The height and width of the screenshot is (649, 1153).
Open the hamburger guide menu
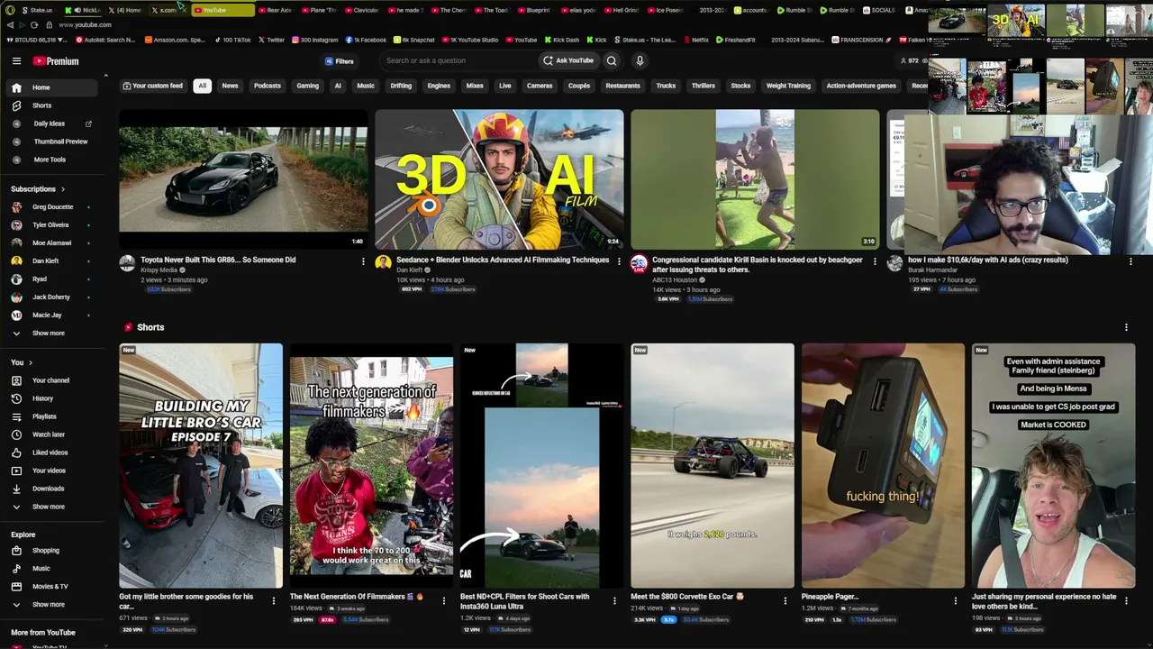(16, 61)
